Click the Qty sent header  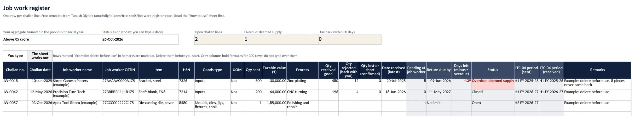253,70
